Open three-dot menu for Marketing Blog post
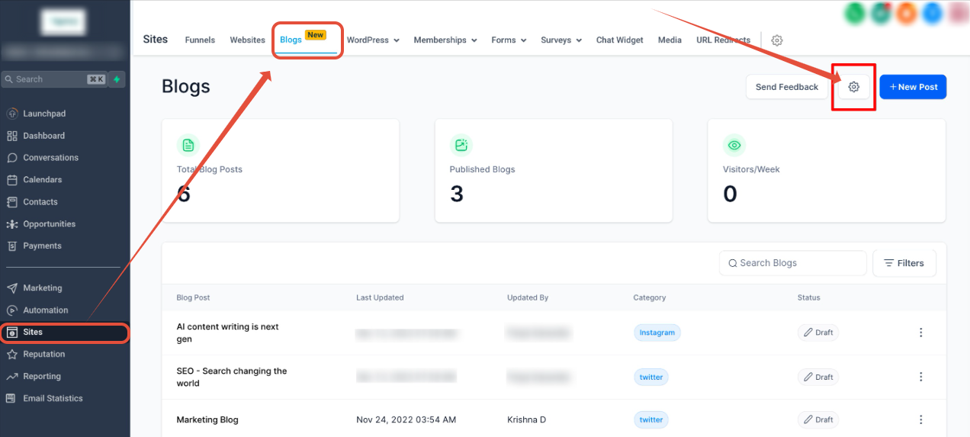The width and height of the screenshot is (970, 437). click(921, 419)
